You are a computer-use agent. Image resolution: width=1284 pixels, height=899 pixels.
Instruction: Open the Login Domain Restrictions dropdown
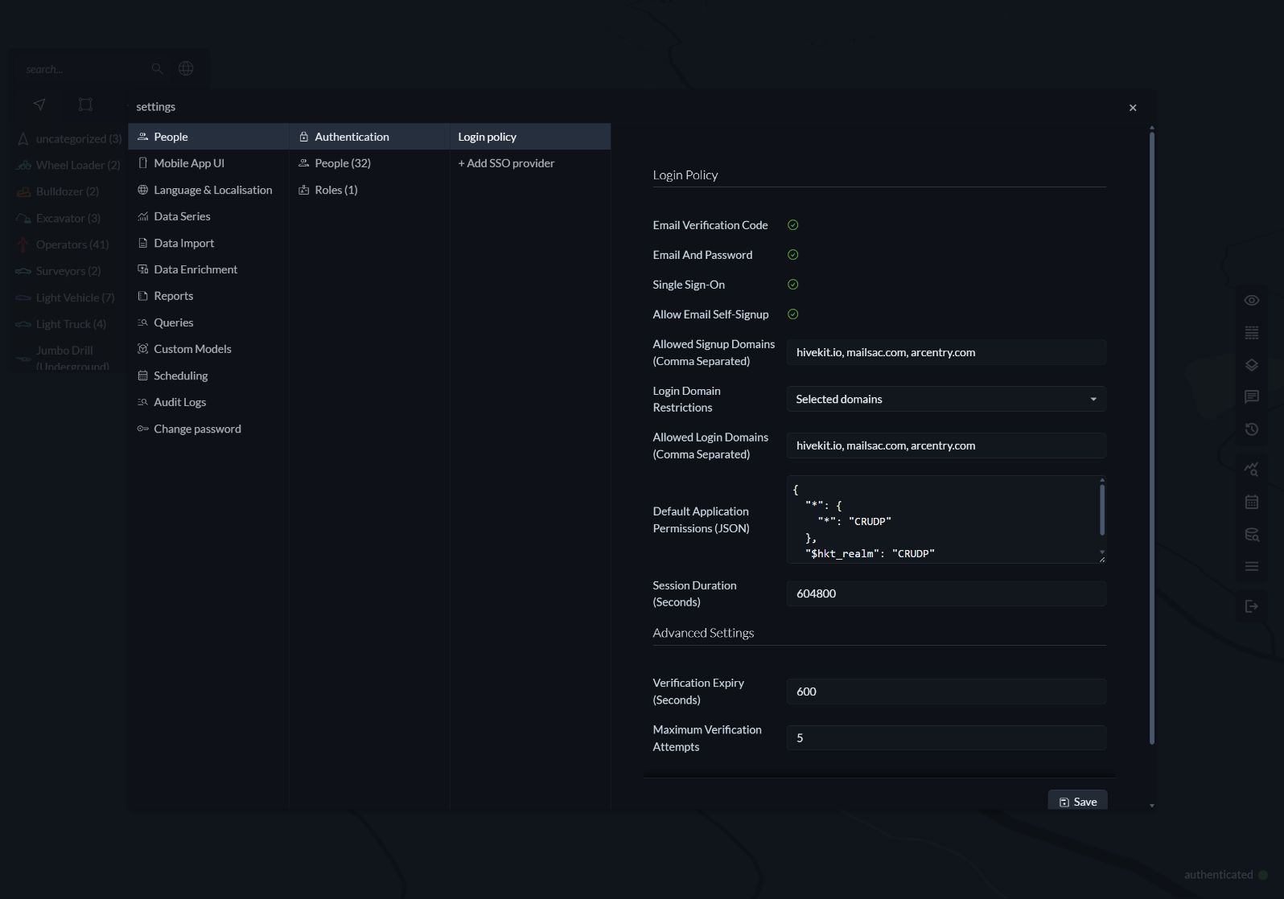tap(946, 399)
